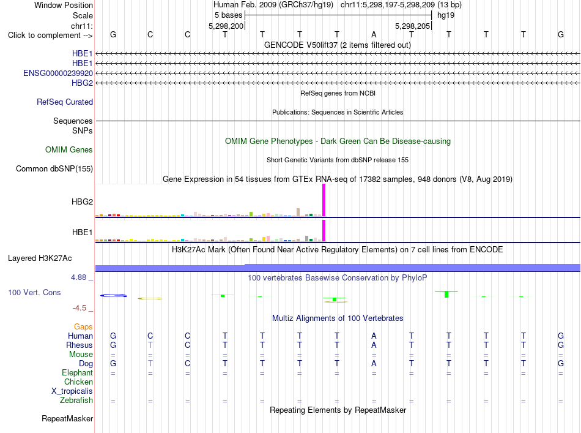Click the '5 bases' scale bar label
Viewport: 581px width, 433px height.
(228, 15)
